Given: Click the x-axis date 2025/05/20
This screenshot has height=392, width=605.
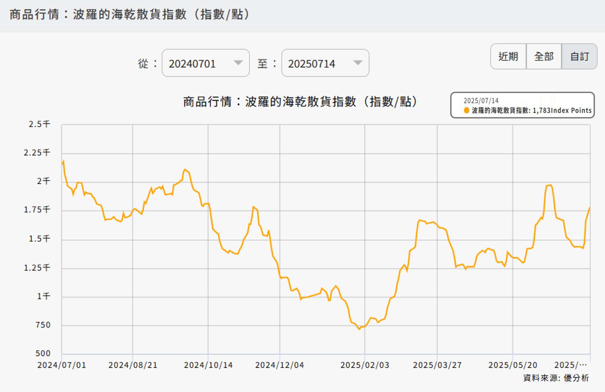Looking at the screenshot, I should 513,365.
